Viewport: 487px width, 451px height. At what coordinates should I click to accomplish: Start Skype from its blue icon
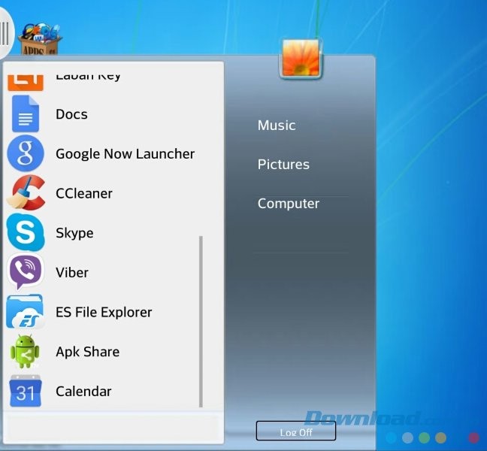(26, 232)
